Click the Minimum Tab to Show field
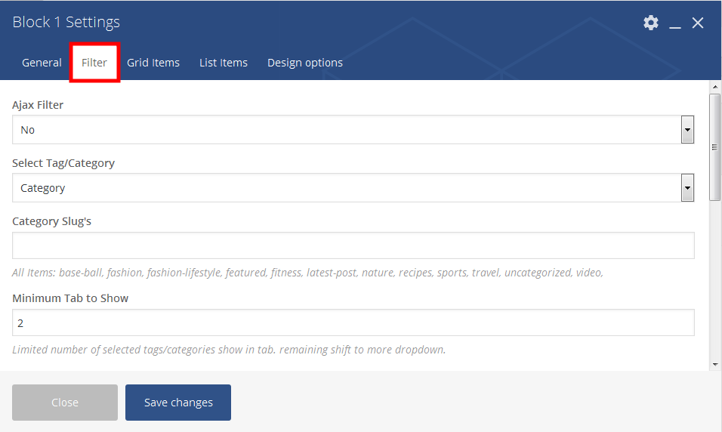The height and width of the screenshot is (432, 722). pyautogui.click(x=353, y=322)
